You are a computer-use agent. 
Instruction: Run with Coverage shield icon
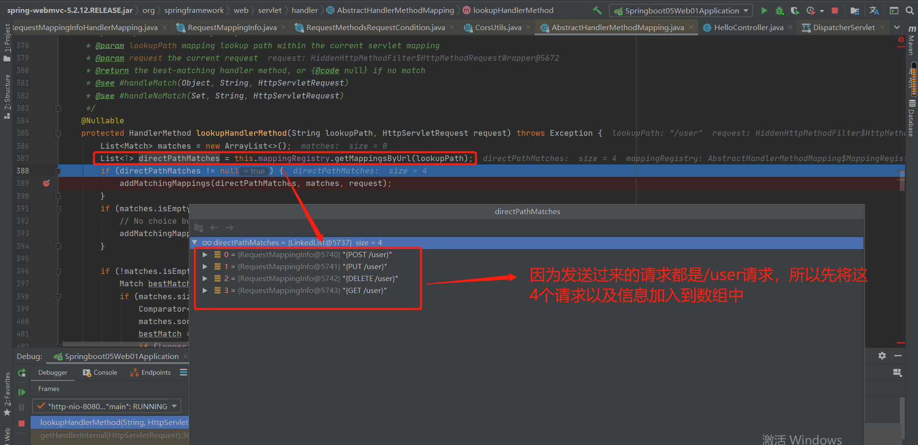pyautogui.click(x=795, y=11)
